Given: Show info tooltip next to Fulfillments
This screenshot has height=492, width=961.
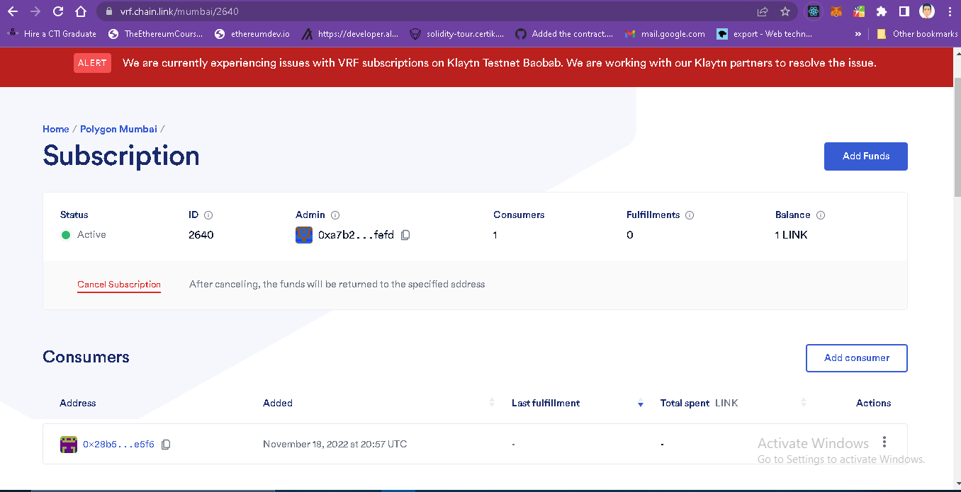Looking at the screenshot, I should [x=690, y=215].
